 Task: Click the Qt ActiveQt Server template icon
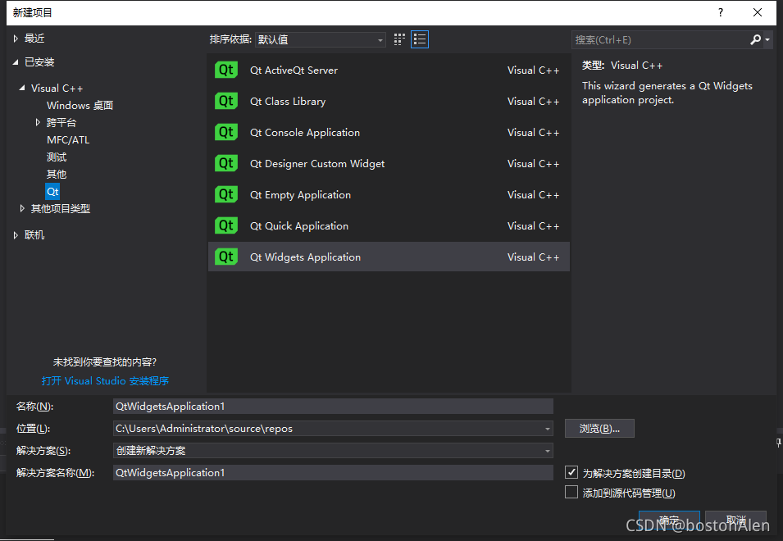[x=226, y=70]
